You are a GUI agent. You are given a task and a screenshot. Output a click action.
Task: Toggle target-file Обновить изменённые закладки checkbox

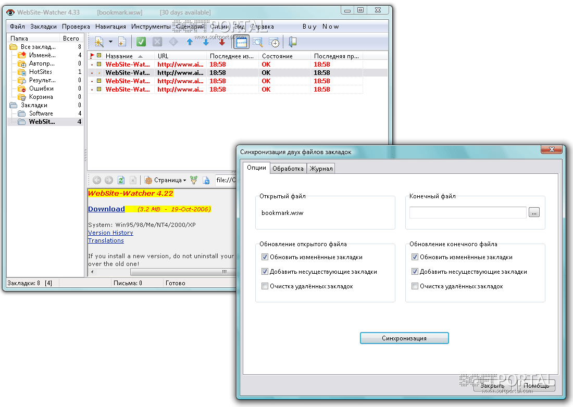415,257
